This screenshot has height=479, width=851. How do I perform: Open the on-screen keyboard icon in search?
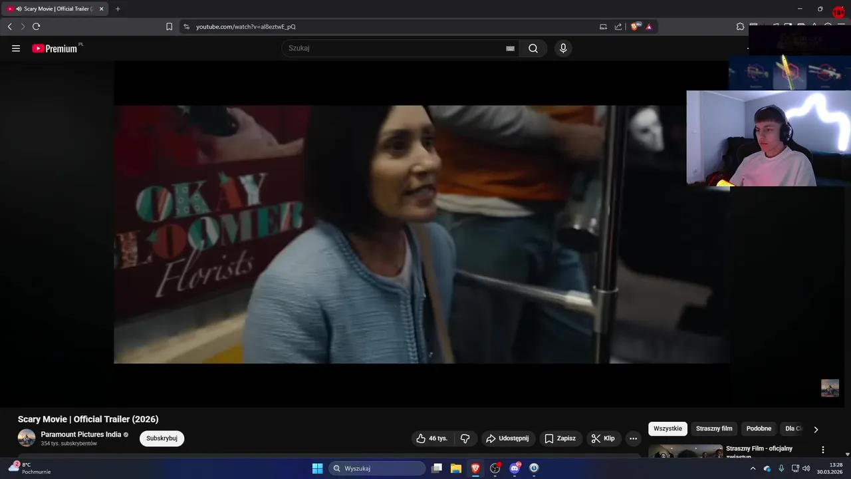click(x=510, y=49)
